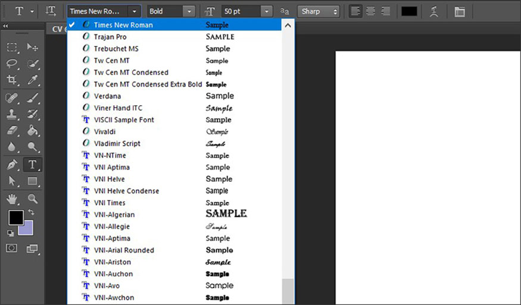Screen dimensions: 521x305
Task: Select the Pen tool
Action: click(12, 165)
